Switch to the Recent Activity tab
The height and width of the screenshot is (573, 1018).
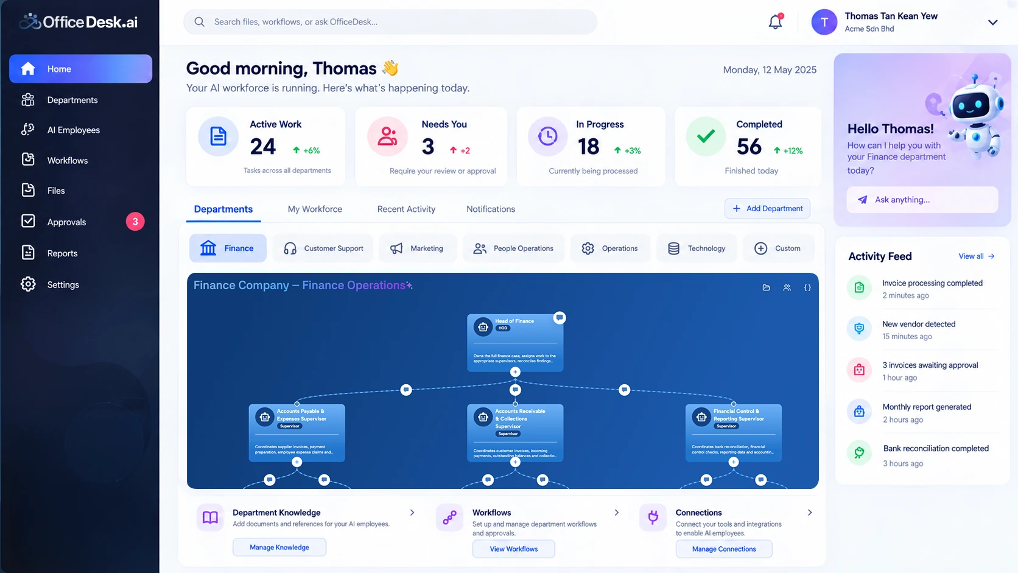(406, 209)
